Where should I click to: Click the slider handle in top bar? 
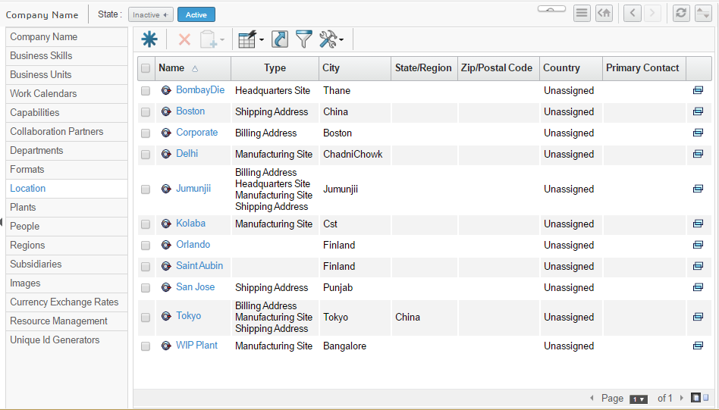(551, 9)
